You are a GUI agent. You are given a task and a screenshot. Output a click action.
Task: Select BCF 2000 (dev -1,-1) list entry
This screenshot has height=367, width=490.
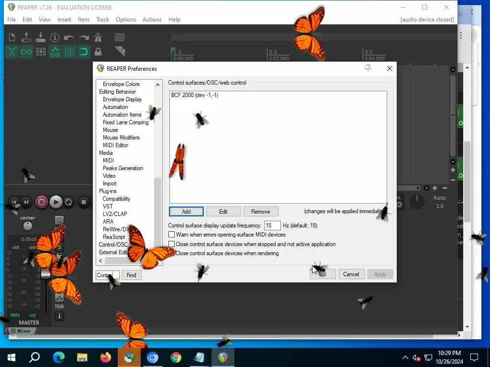coord(195,95)
